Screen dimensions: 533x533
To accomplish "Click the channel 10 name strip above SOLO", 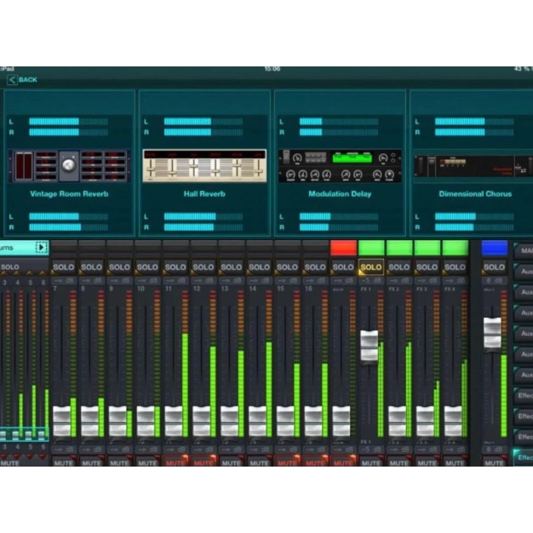I will tap(148, 248).
